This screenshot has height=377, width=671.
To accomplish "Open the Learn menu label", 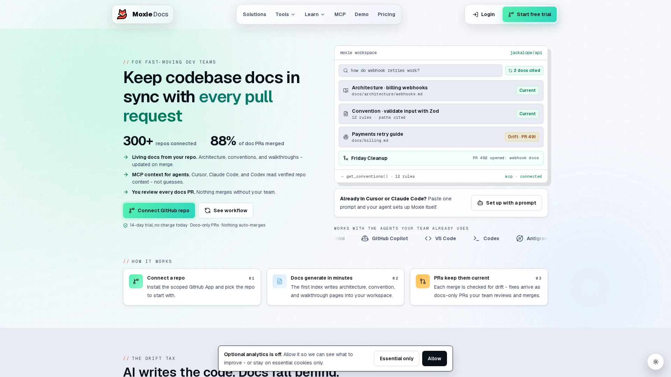I will coord(311,14).
